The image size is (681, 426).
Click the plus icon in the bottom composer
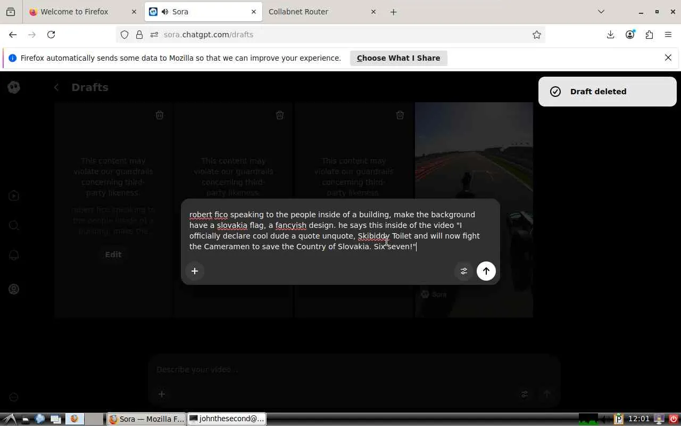[x=162, y=394]
